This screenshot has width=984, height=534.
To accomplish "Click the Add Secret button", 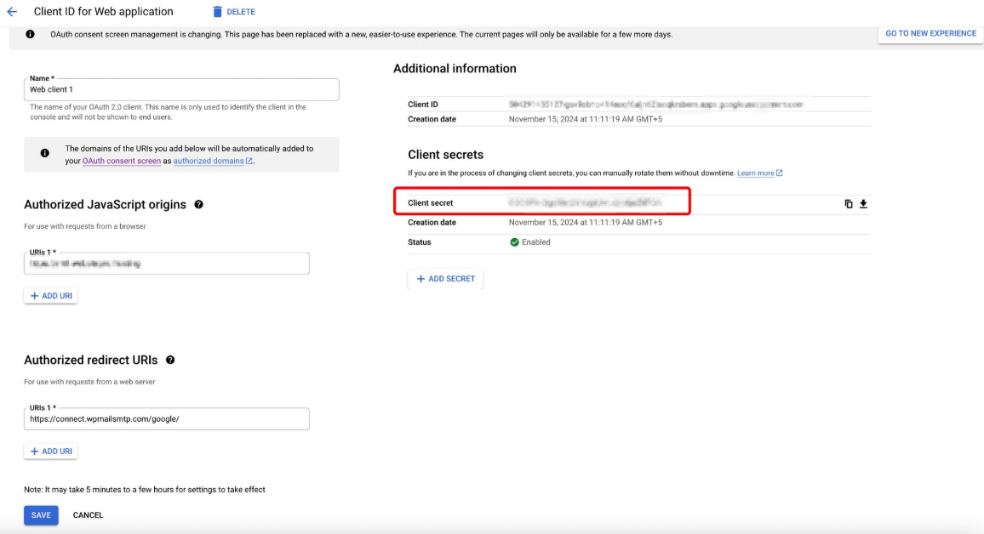I will pos(445,279).
